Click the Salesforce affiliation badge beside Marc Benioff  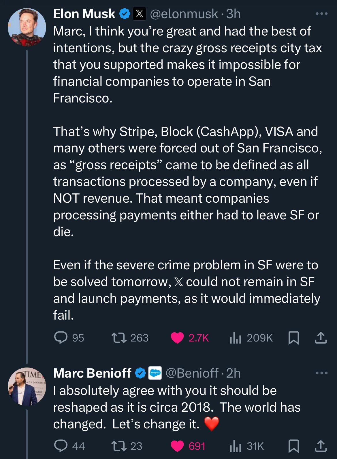(x=155, y=373)
